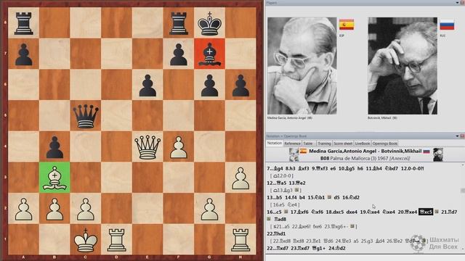Select the black queen on c5
This screenshot has height=261, width=465.
(x=86, y=116)
